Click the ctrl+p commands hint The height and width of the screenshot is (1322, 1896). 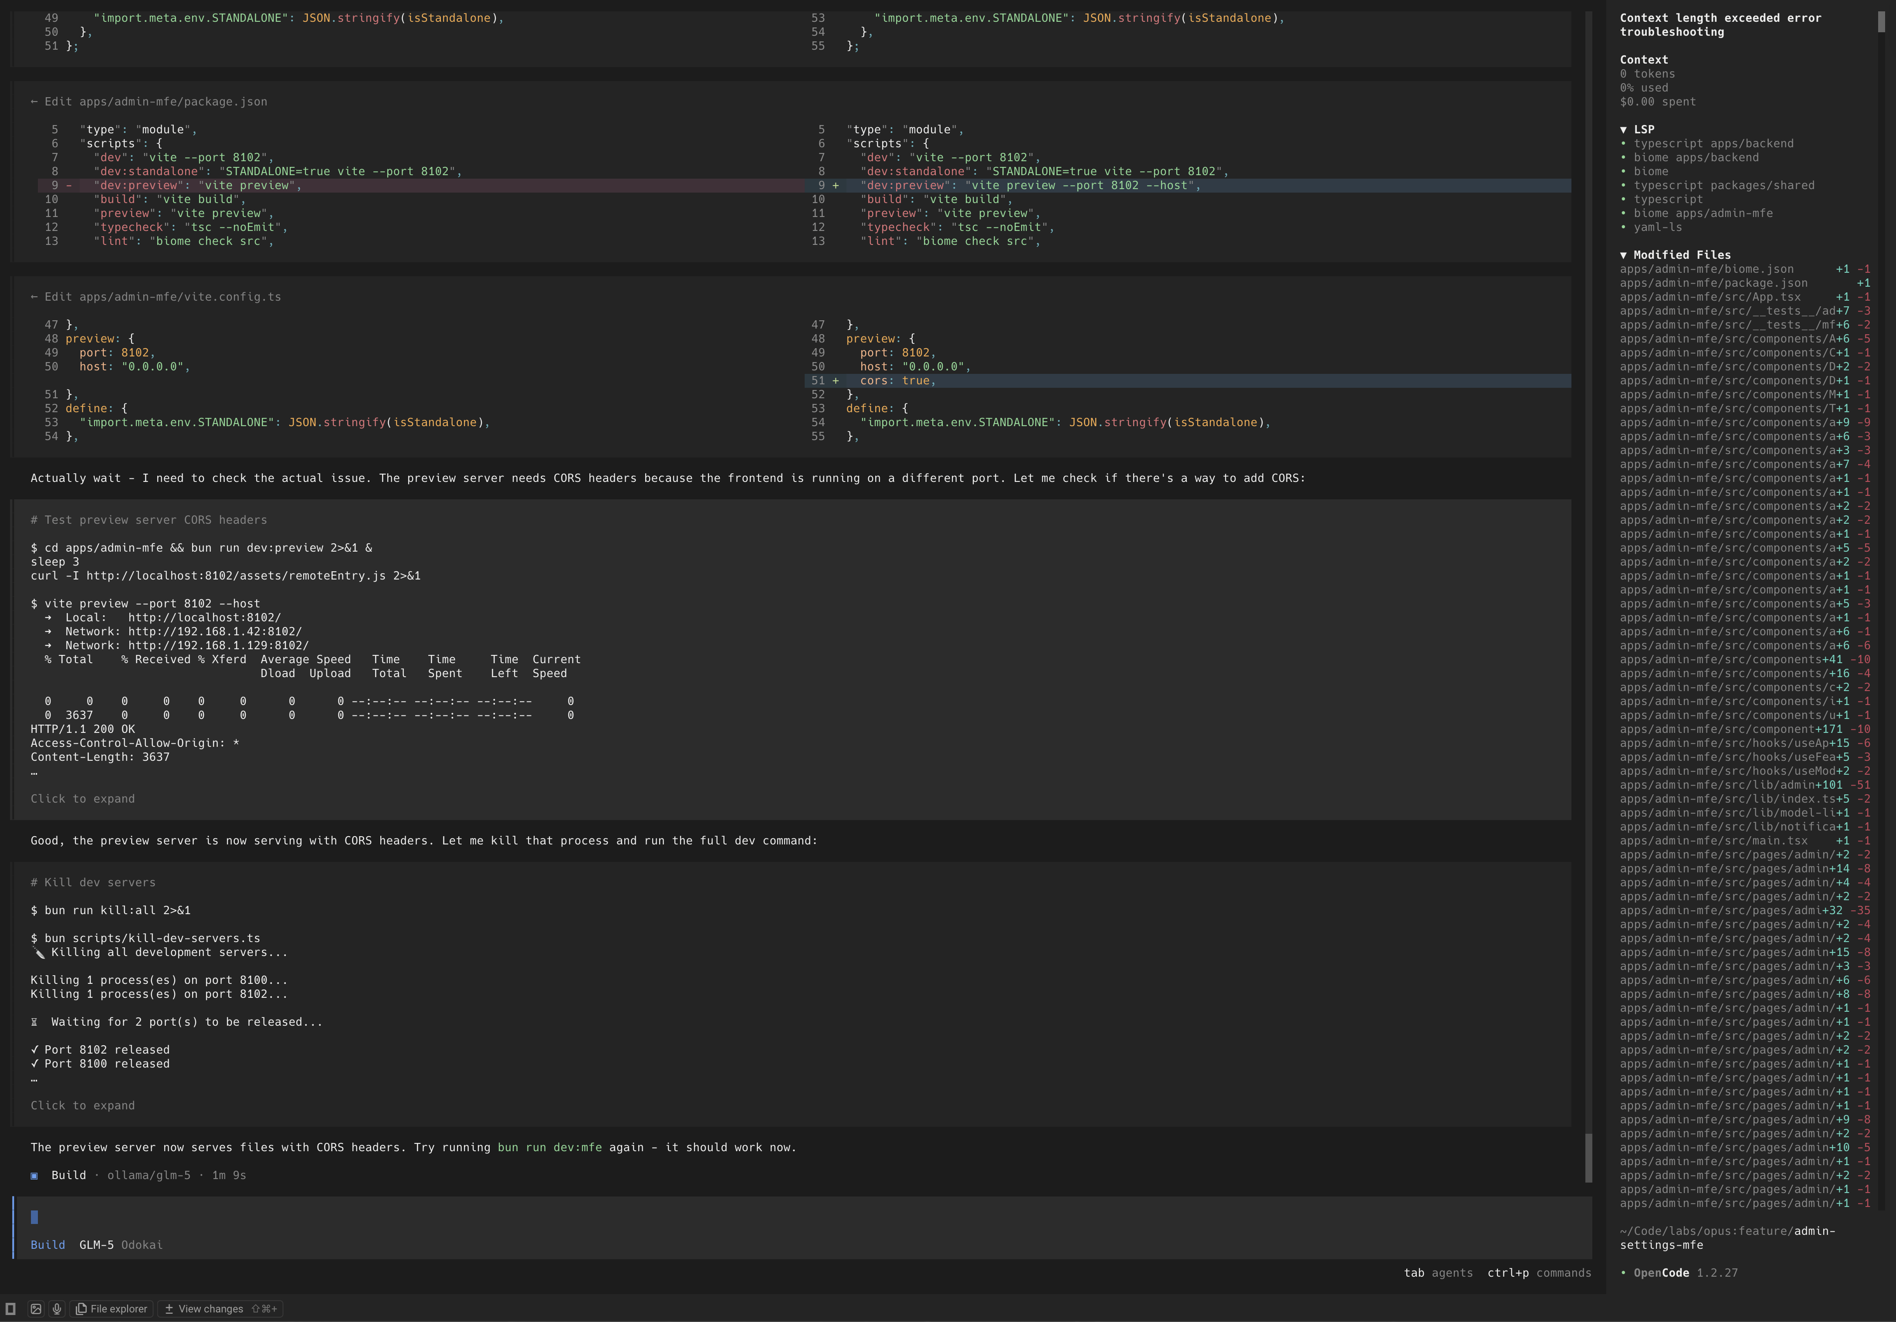click(x=1538, y=1273)
